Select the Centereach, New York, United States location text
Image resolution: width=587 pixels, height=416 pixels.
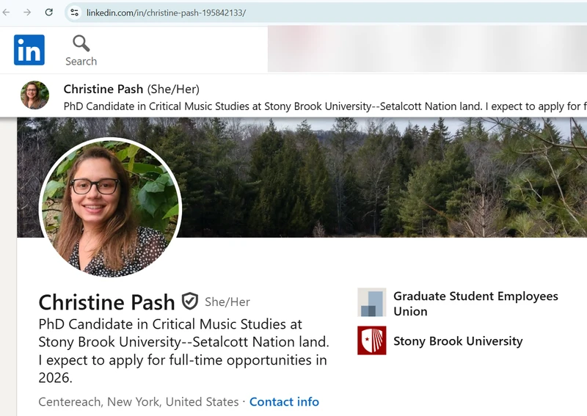139,402
